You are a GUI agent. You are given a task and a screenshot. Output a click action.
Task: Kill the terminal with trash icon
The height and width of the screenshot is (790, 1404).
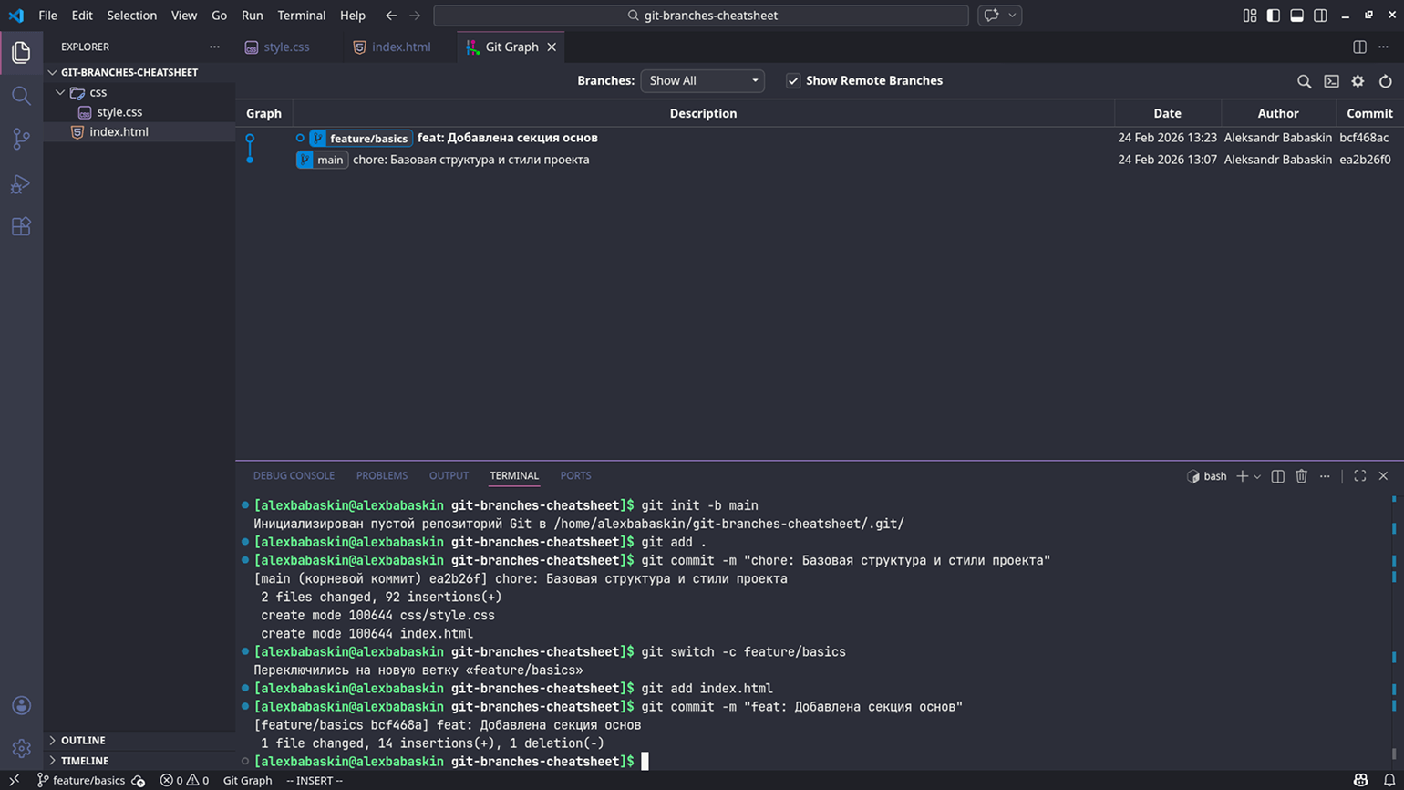coord(1301,476)
